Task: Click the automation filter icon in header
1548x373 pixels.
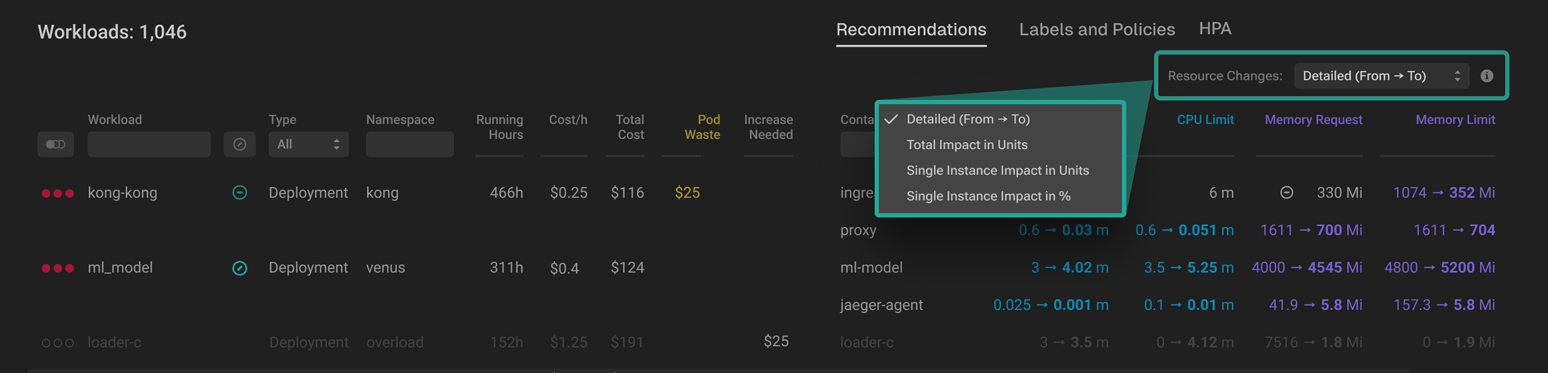Action: pyautogui.click(x=239, y=144)
